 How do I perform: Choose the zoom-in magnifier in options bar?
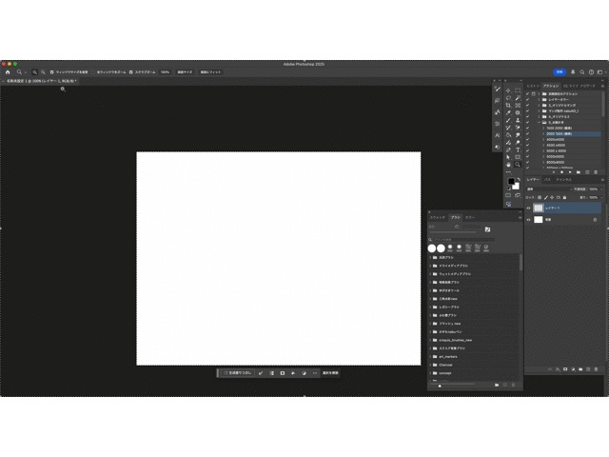pyautogui.click(x=34, y=72)
